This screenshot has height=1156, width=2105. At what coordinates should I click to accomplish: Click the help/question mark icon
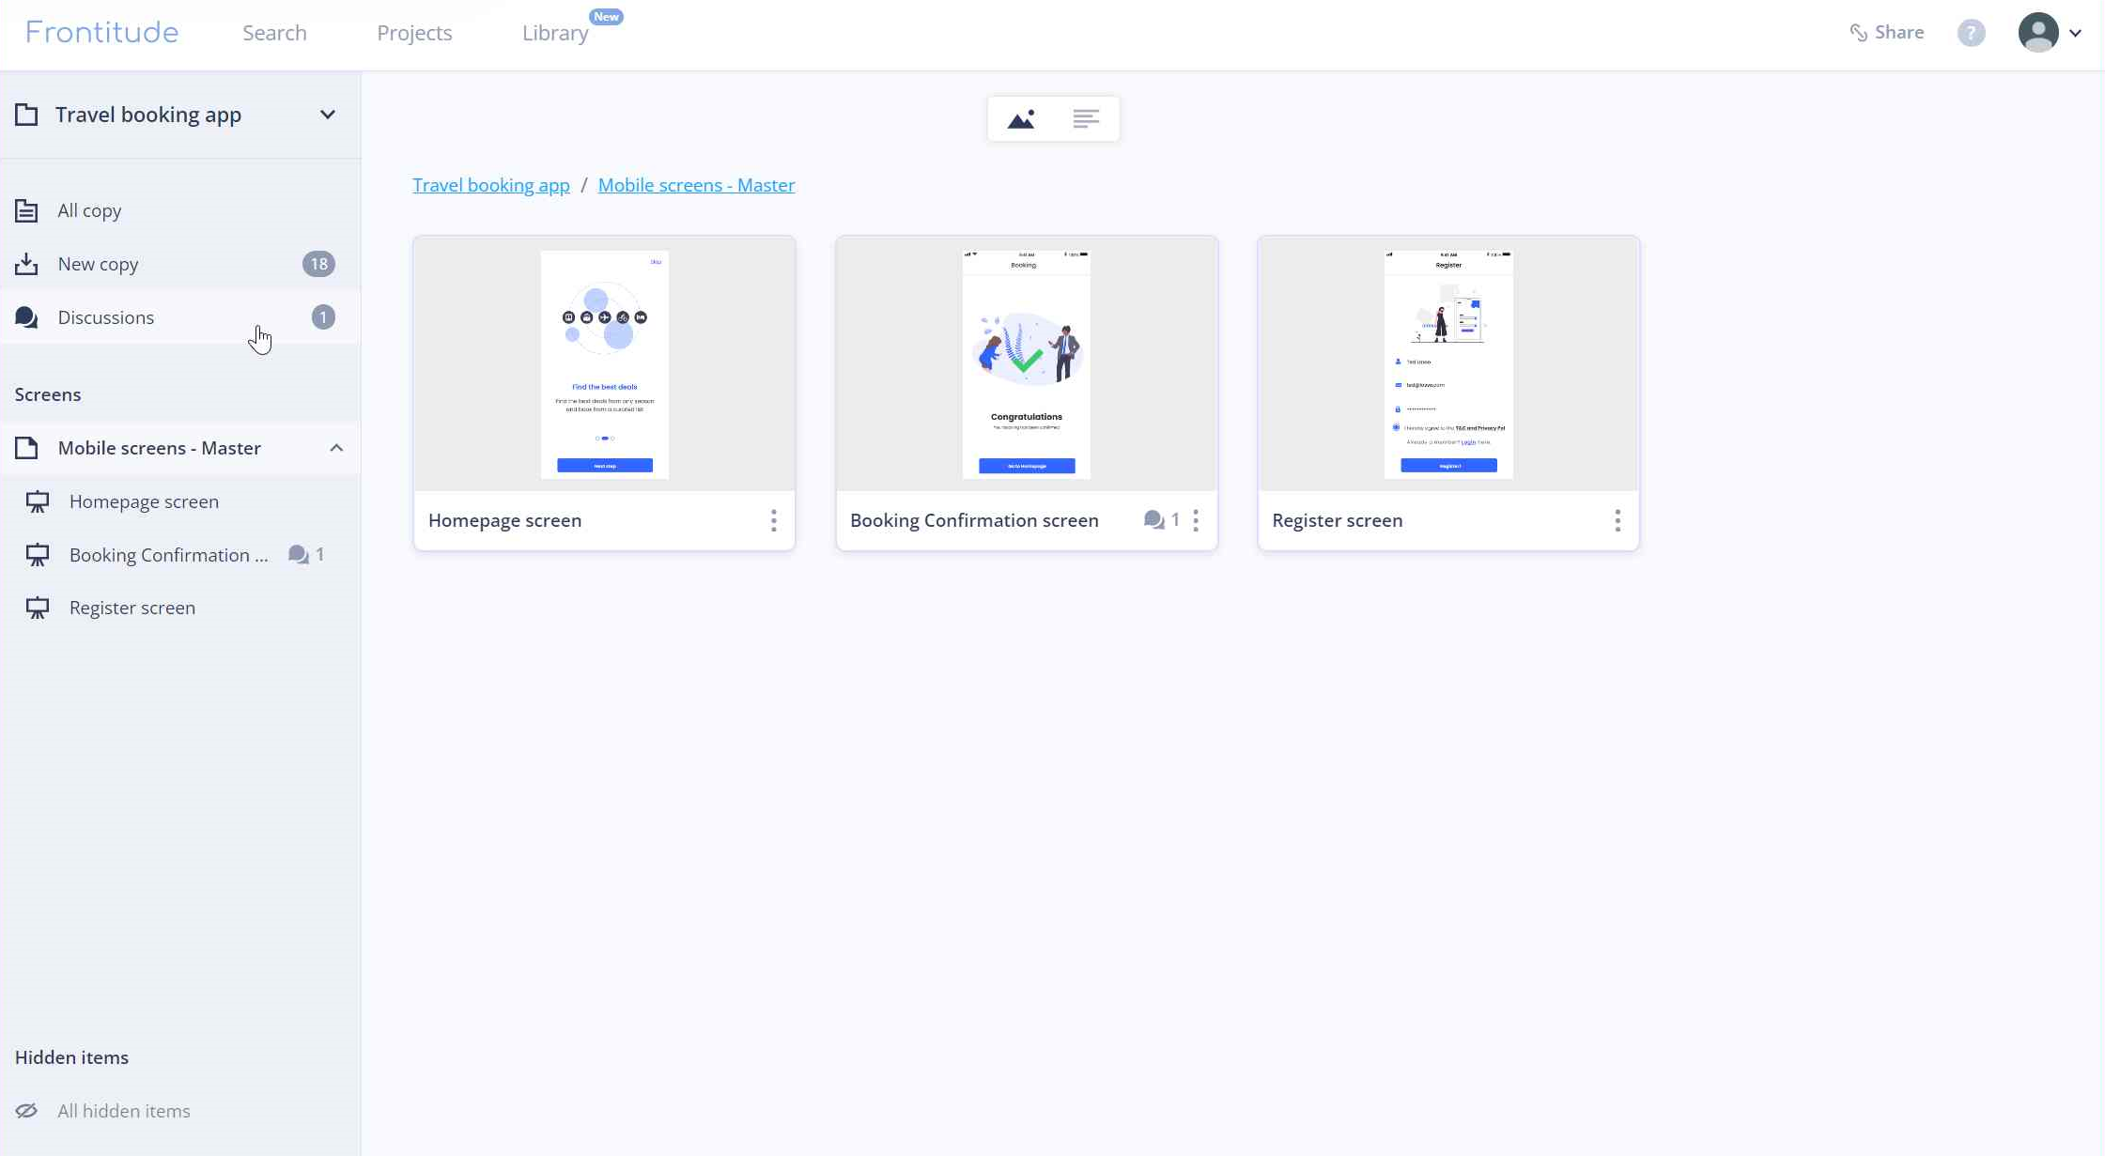(1973, 31)
